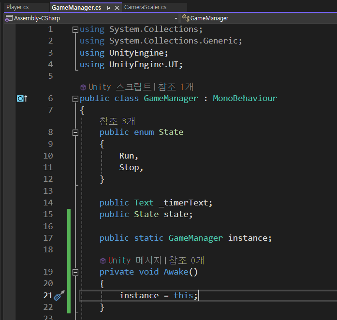Click line number 13 in the gutter
Screen dimensions: 337x320
tap(48, 191)
